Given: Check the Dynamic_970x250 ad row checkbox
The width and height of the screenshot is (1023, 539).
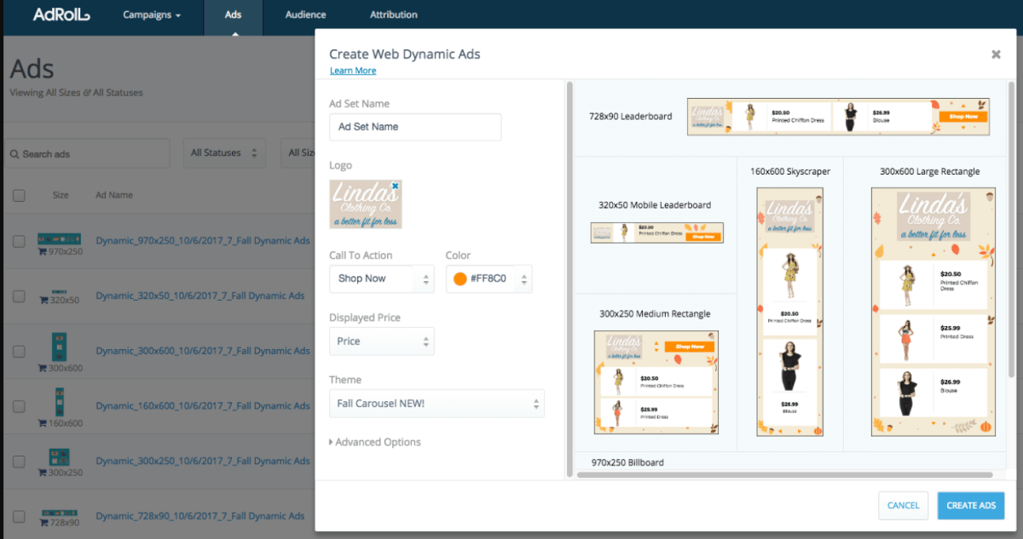Looking at the screenshot, I should coord(19,241).
